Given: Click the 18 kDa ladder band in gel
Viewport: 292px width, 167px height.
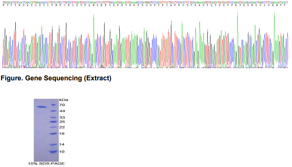Looking at the screenshot, I should pyautogui.click(x=53, y=134).
